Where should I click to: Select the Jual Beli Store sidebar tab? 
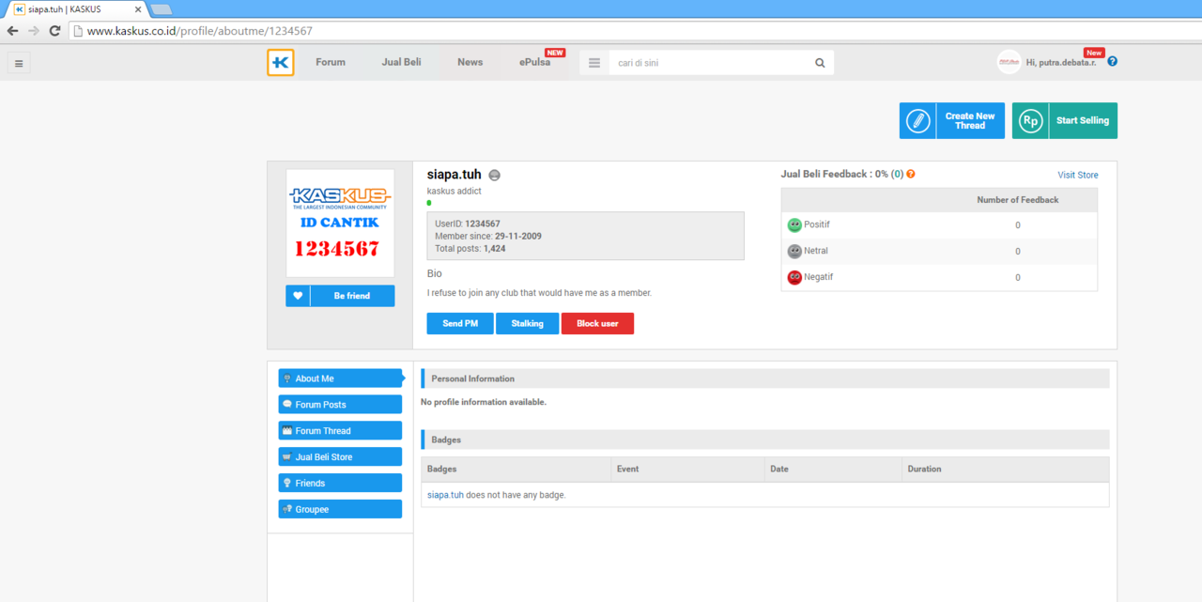pyautogui.click(x=340, y=457)
